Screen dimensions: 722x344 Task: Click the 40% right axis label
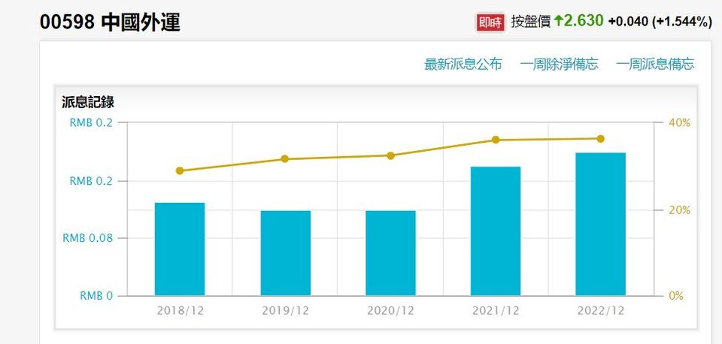pyautogui.click(x=680, y=122)
